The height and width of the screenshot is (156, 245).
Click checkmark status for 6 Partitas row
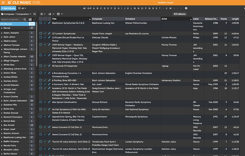pyautogui.click(x=45, y=80)
